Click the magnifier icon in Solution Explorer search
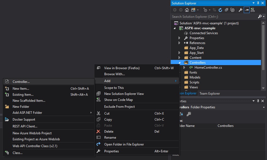Screen dimensions: 267x160 [x=260, y=17]
